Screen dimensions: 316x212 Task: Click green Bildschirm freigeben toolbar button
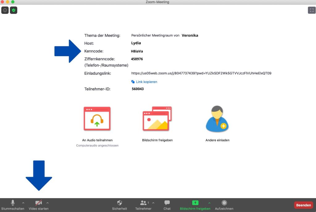pyautogui.click(x=195, y=205)
